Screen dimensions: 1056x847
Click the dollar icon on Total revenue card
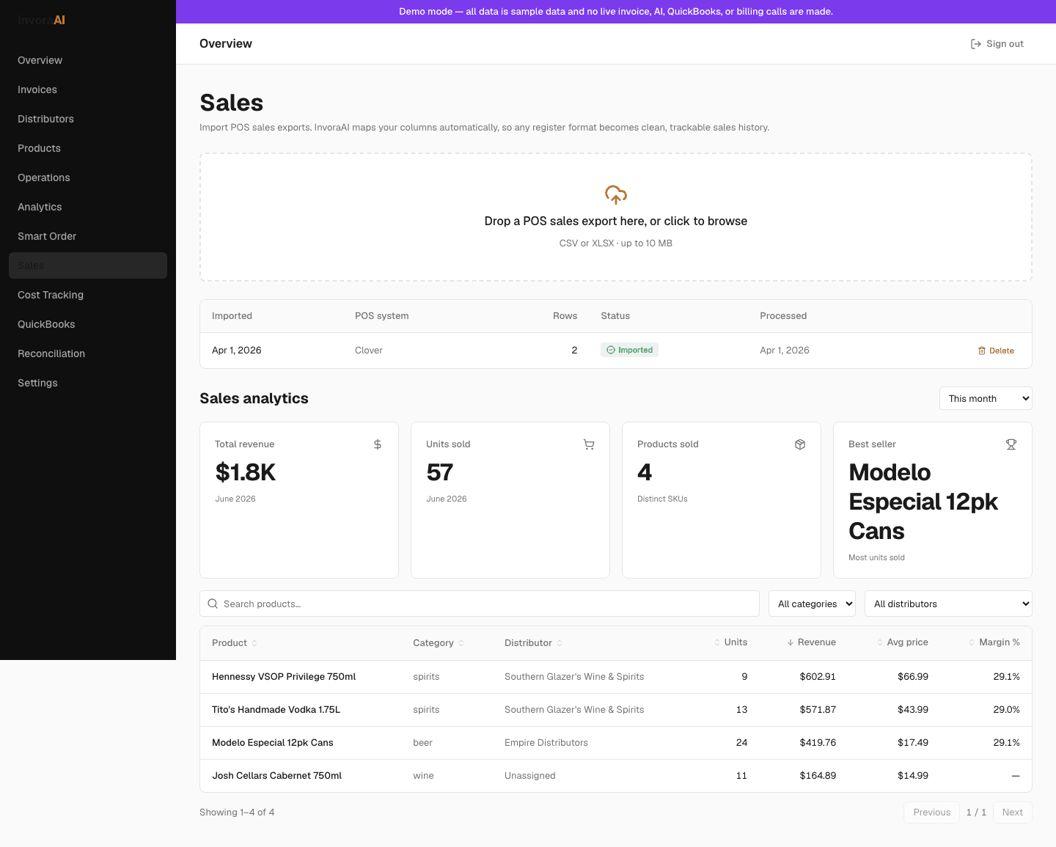tap(378, 444)
